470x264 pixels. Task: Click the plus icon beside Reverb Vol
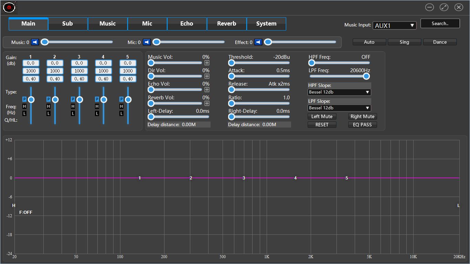[207, 103]
